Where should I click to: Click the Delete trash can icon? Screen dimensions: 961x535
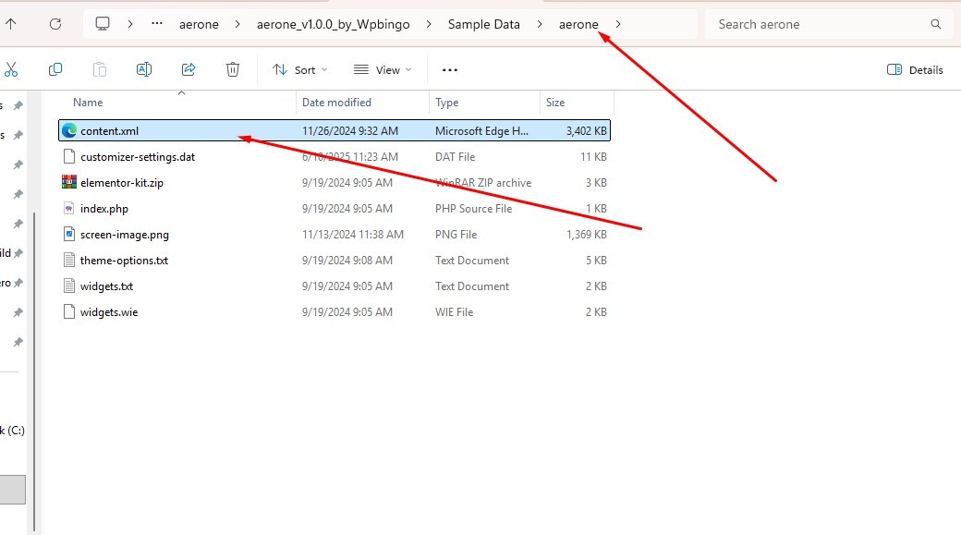coord(233,69)
